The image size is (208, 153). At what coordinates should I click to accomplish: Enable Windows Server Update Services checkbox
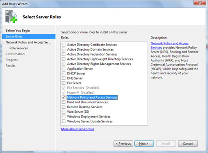pyautogui.click(x=64, y=121)
